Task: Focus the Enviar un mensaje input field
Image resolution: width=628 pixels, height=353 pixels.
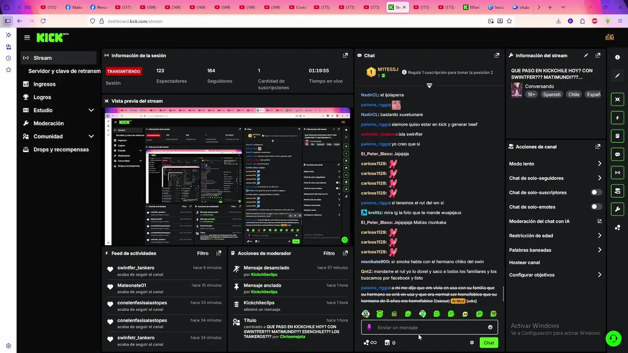Action: coord(430,327)
